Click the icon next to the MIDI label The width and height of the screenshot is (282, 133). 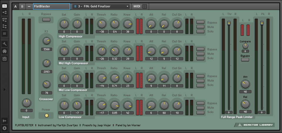click(x=145, y=6)
